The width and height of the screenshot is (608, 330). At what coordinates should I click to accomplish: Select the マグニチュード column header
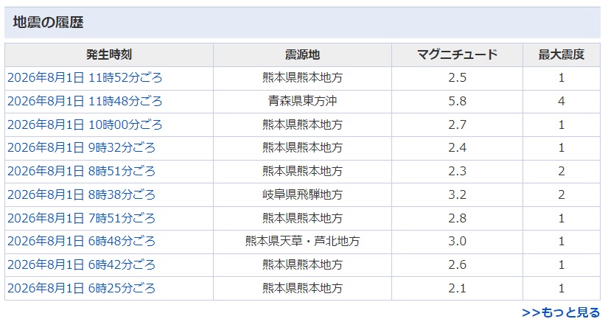coord(457,55)
